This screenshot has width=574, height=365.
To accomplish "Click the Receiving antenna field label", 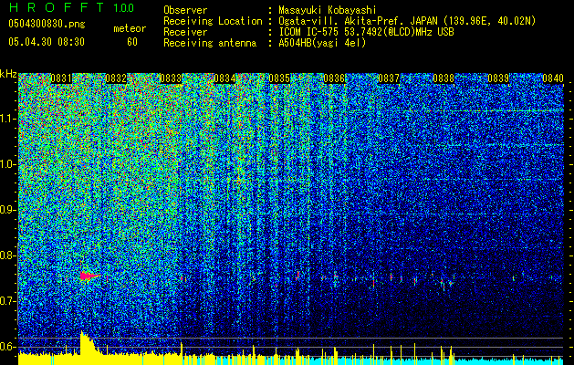I will point(210,43).
